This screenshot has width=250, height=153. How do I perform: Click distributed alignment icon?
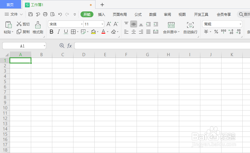point(156,32)
